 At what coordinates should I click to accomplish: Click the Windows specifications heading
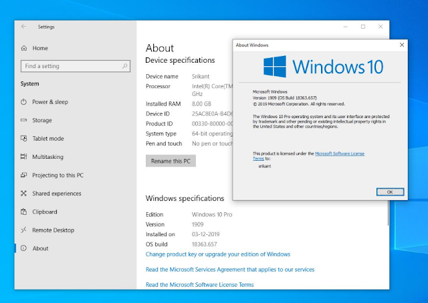(x=185, y=198)
